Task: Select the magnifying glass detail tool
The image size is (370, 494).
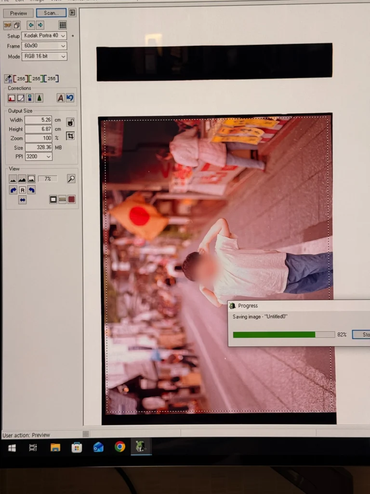Action: click(71, 179)
